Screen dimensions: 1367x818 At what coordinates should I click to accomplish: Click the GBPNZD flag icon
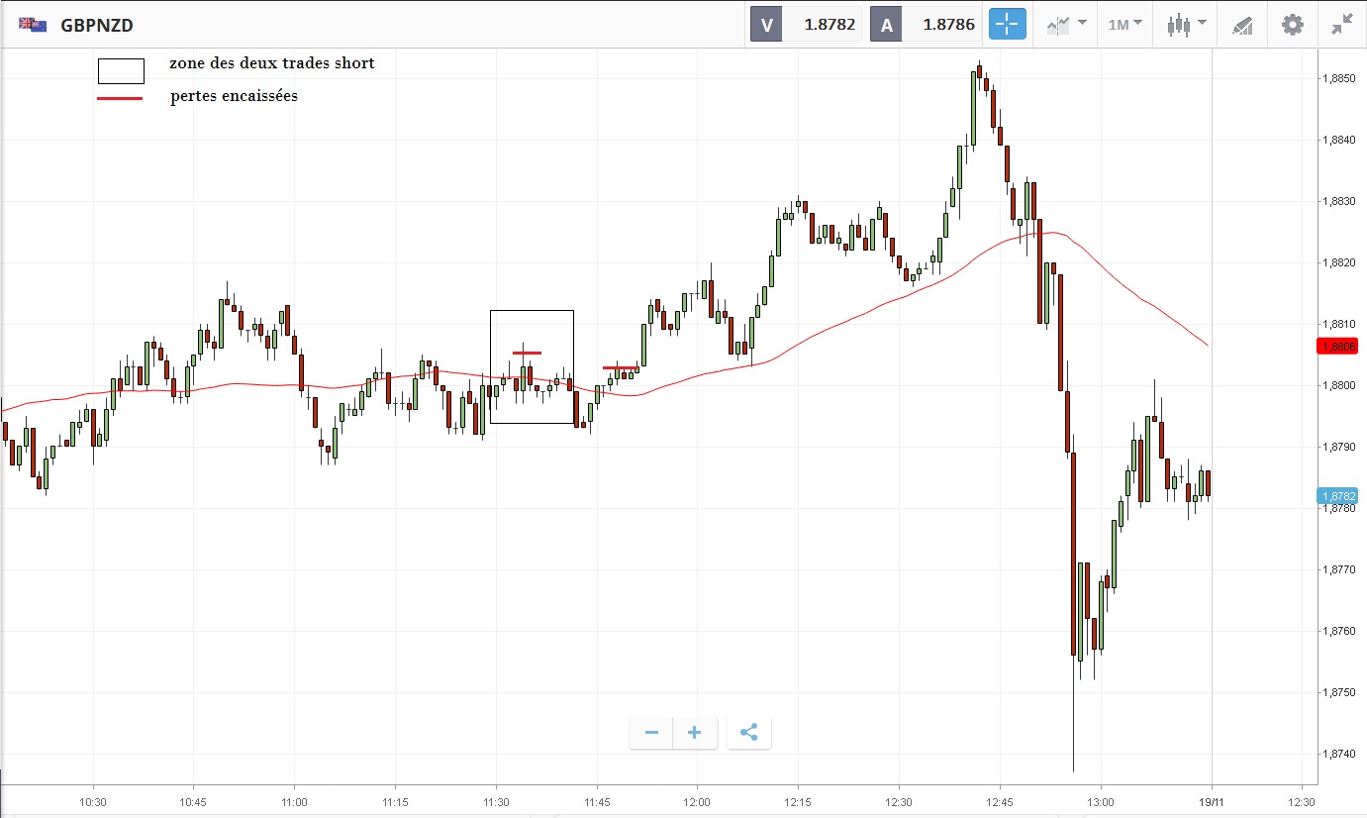click(x=33, y=25)
